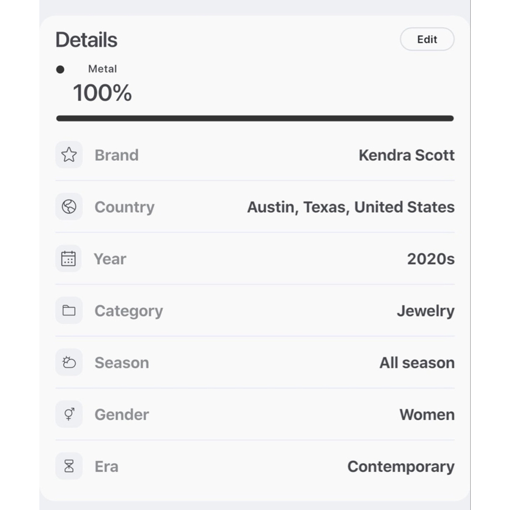Click the hourglass icon beside Era
Viewport: 510px width, 510px height.
coord(69,466)
